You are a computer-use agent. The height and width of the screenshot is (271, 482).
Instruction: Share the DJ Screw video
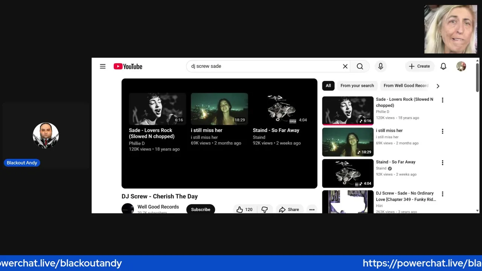pos(289,209)
